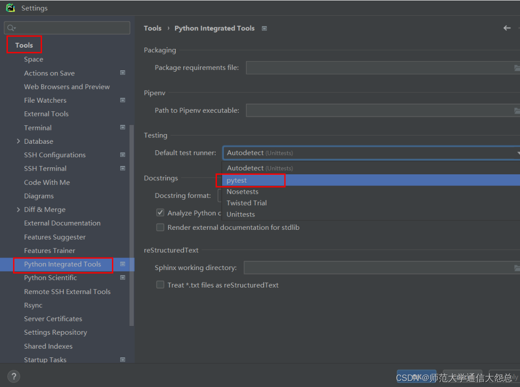Uncheck Analyze Python code checkbox
This screenshot has height=387, width=520.
click(160, 213)
